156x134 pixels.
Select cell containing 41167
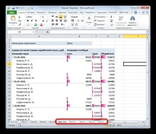coord(79,57)
